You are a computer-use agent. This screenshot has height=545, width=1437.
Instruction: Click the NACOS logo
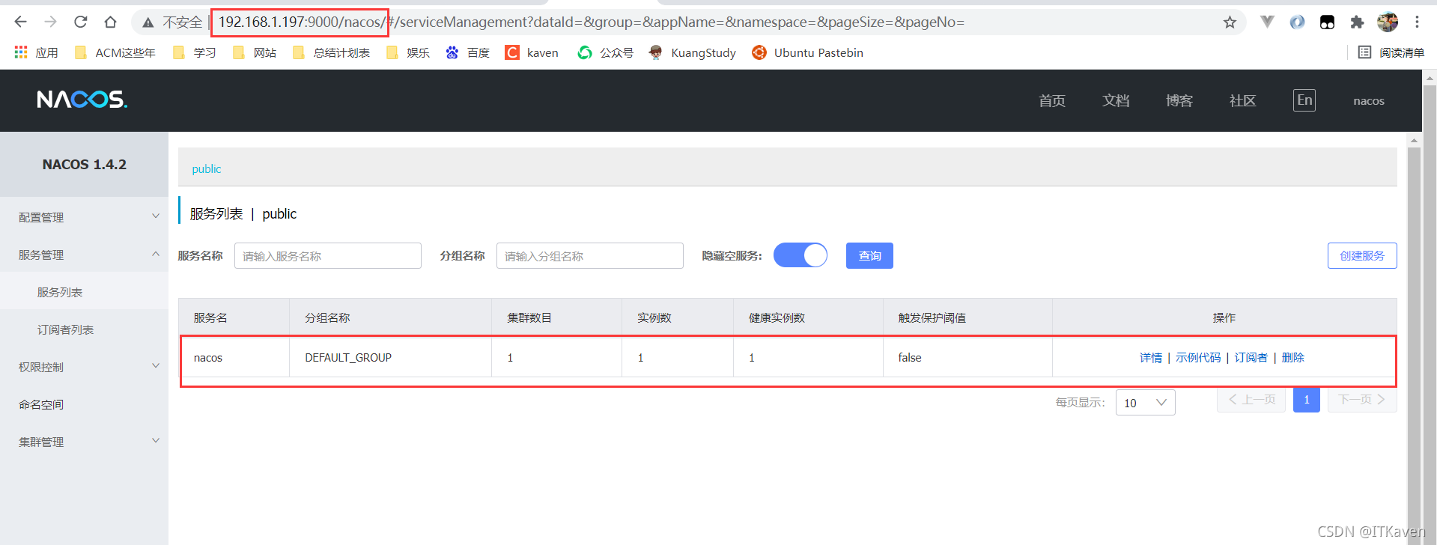pyautogui.click(x=82, y=100)
